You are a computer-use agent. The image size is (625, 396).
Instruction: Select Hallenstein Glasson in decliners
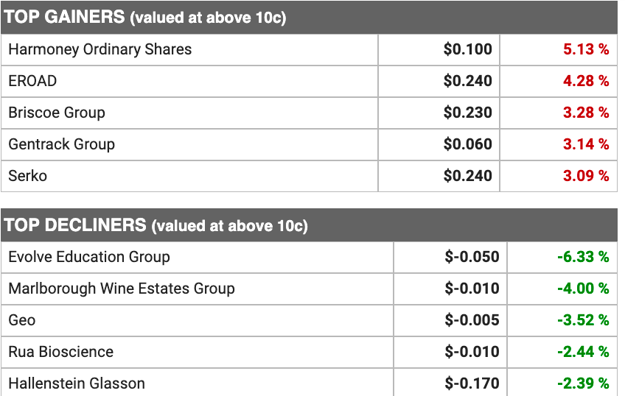click(77, 383)
